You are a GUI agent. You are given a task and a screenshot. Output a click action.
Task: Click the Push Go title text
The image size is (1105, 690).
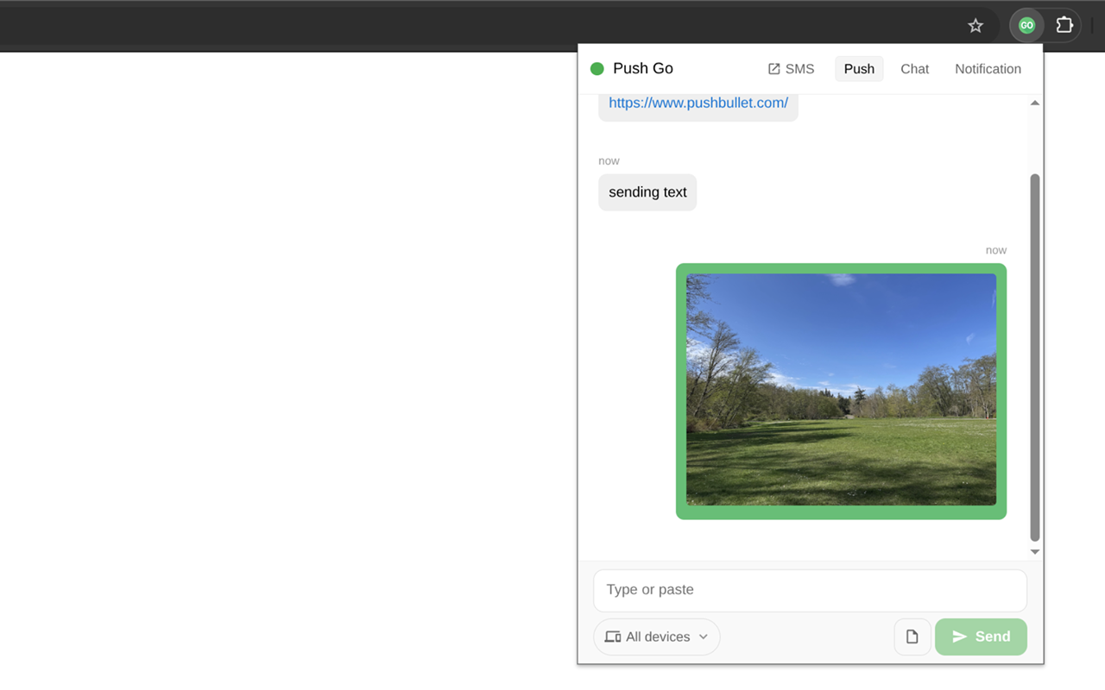click(643, 69)
